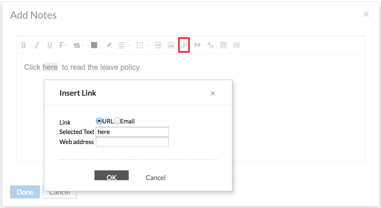
Task: Insert an image using the picture icon
Action: 171,45
